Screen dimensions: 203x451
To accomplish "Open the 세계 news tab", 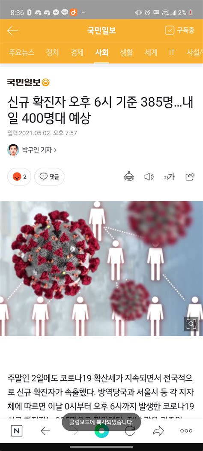I will (151, 52).
